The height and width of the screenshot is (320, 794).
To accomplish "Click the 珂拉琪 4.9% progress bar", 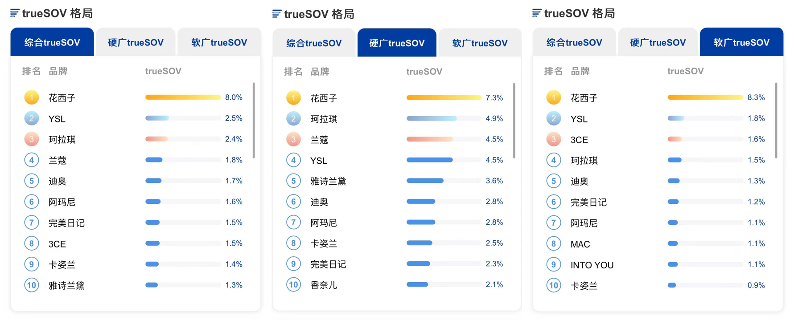I will pos(444,118).
